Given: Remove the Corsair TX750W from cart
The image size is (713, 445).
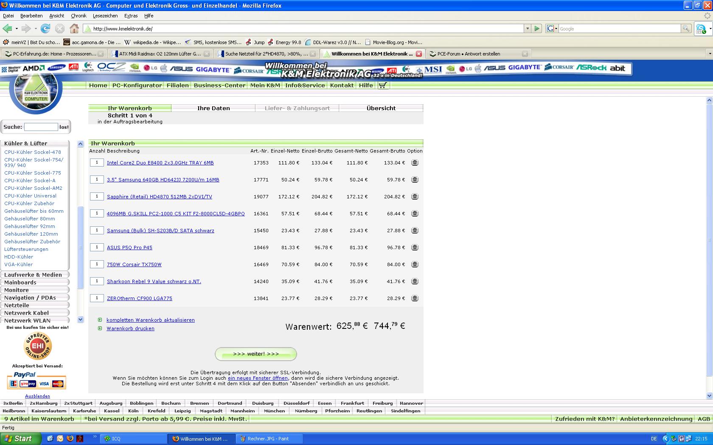Looking at the screenshot, I should (x=415, y=264).
